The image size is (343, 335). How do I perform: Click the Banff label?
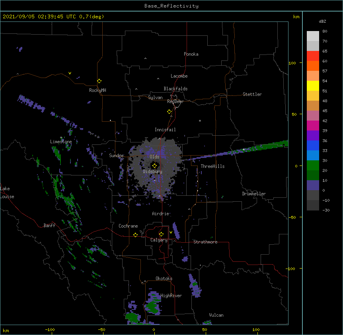tap(49, 226)
